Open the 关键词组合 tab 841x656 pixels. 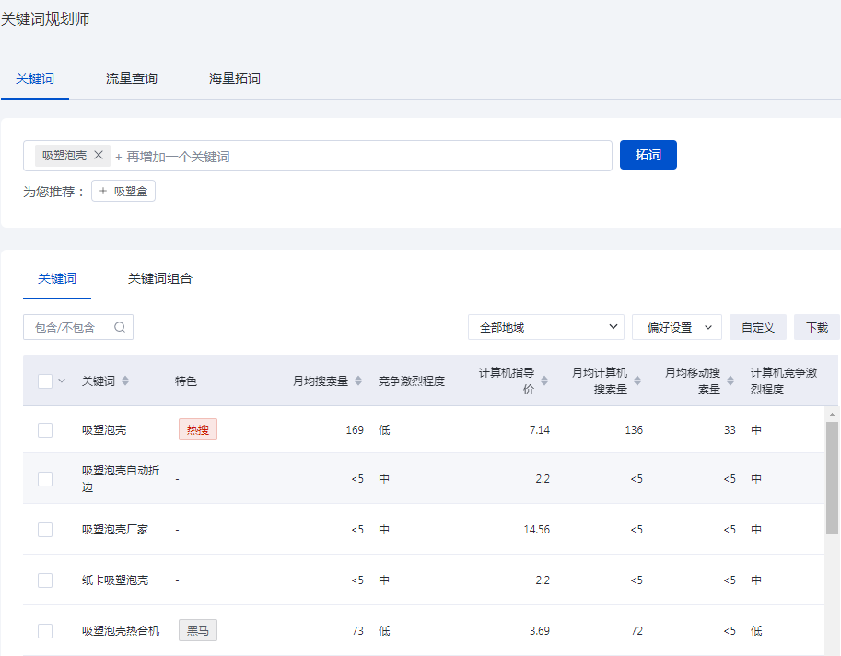click(160, 278)
